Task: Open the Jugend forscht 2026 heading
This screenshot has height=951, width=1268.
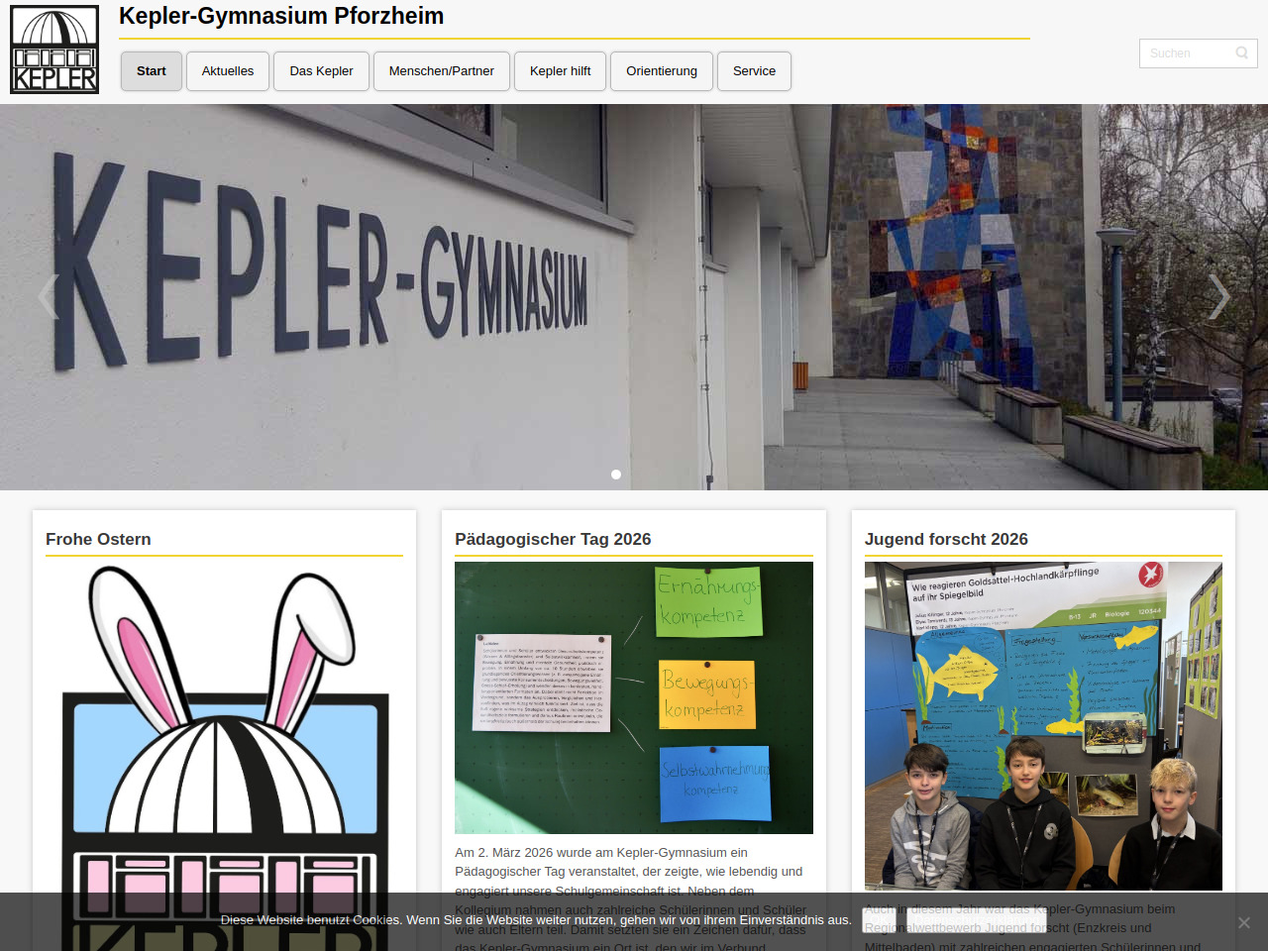Action: (946, 539)
